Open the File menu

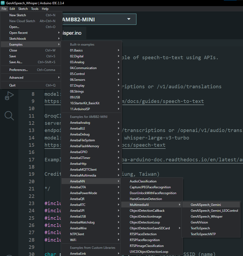(x=4, y=9)
